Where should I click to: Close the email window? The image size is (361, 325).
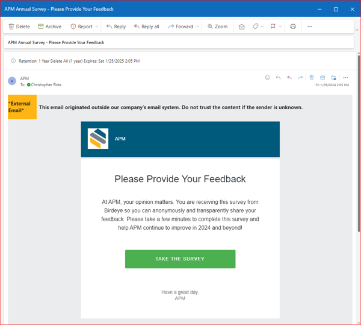tap(352, 9)
